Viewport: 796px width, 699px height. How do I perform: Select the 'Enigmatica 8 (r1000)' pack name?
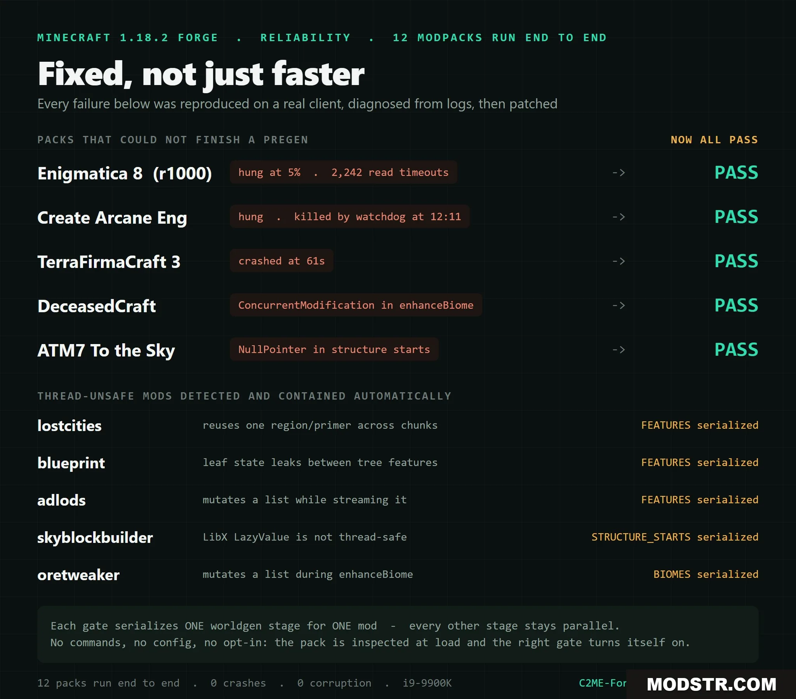125,173
